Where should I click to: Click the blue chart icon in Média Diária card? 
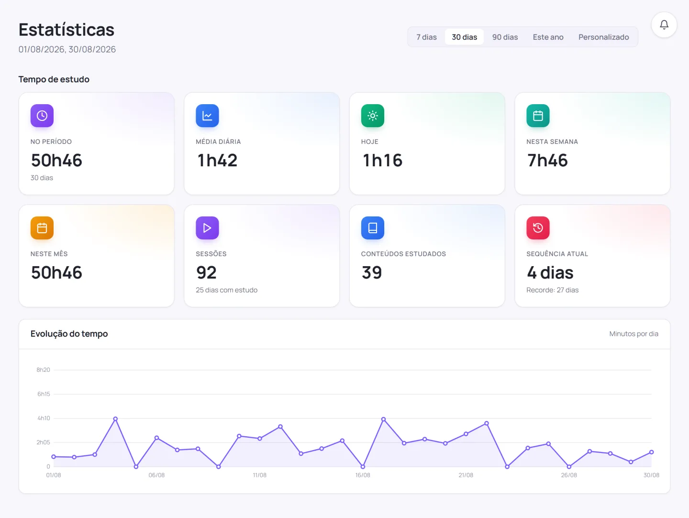click(x=207, y=116)
